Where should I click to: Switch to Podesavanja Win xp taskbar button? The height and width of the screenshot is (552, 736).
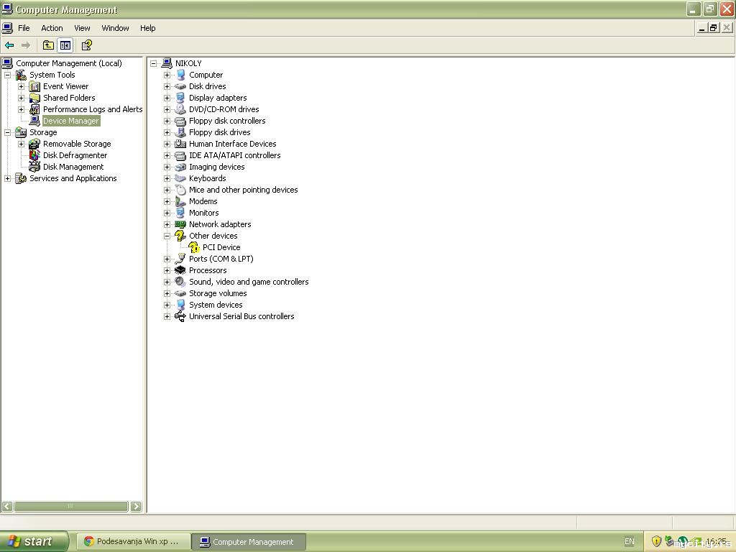click(x=133, y=541)
